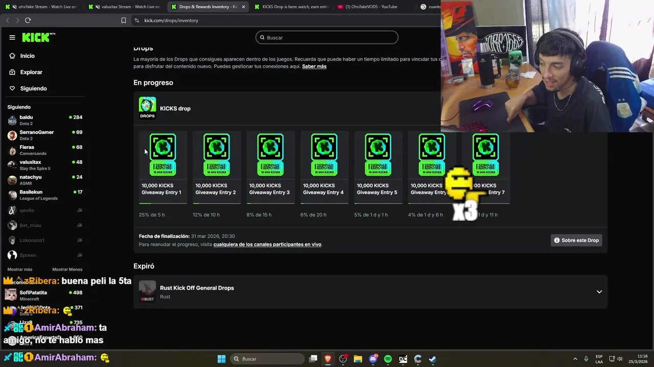The image size is (654, 367).
Task: Click the Saber más link
Action: (314, 66)
